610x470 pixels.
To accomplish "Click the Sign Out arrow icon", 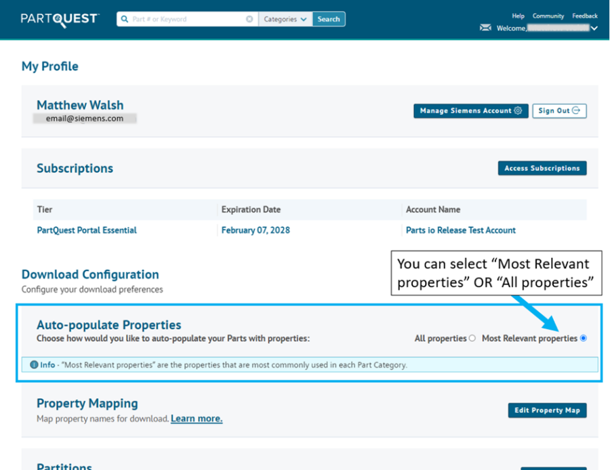I will (x=576, y=110).
